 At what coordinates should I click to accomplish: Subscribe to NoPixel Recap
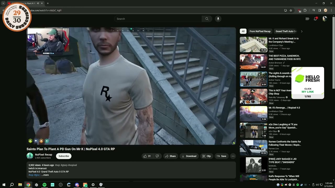click(64, 156)
